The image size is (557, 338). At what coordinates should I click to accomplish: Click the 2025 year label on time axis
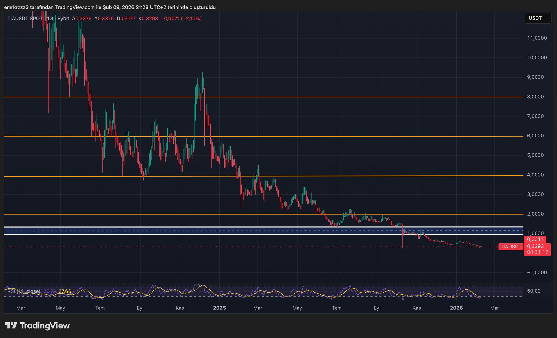[219, 308]
